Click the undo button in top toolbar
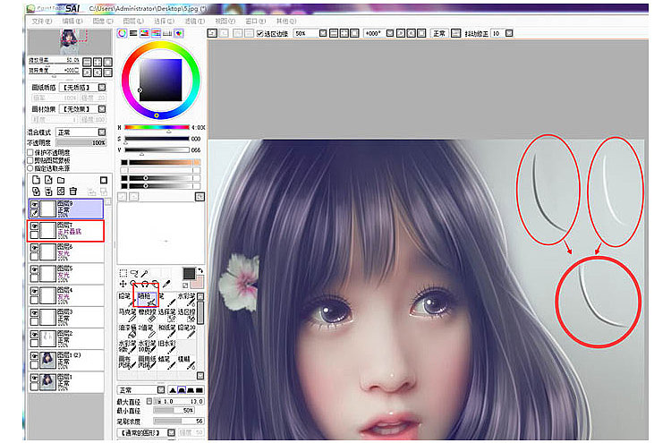This screenshot has width=671, height=443. 212,33
